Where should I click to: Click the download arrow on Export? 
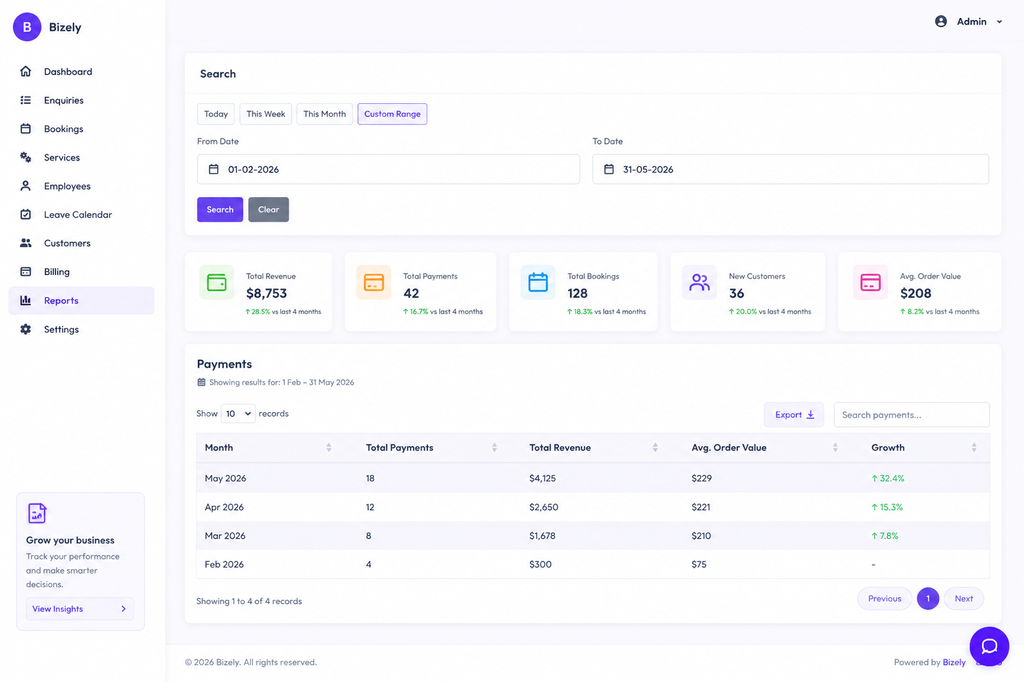[811, 415]
